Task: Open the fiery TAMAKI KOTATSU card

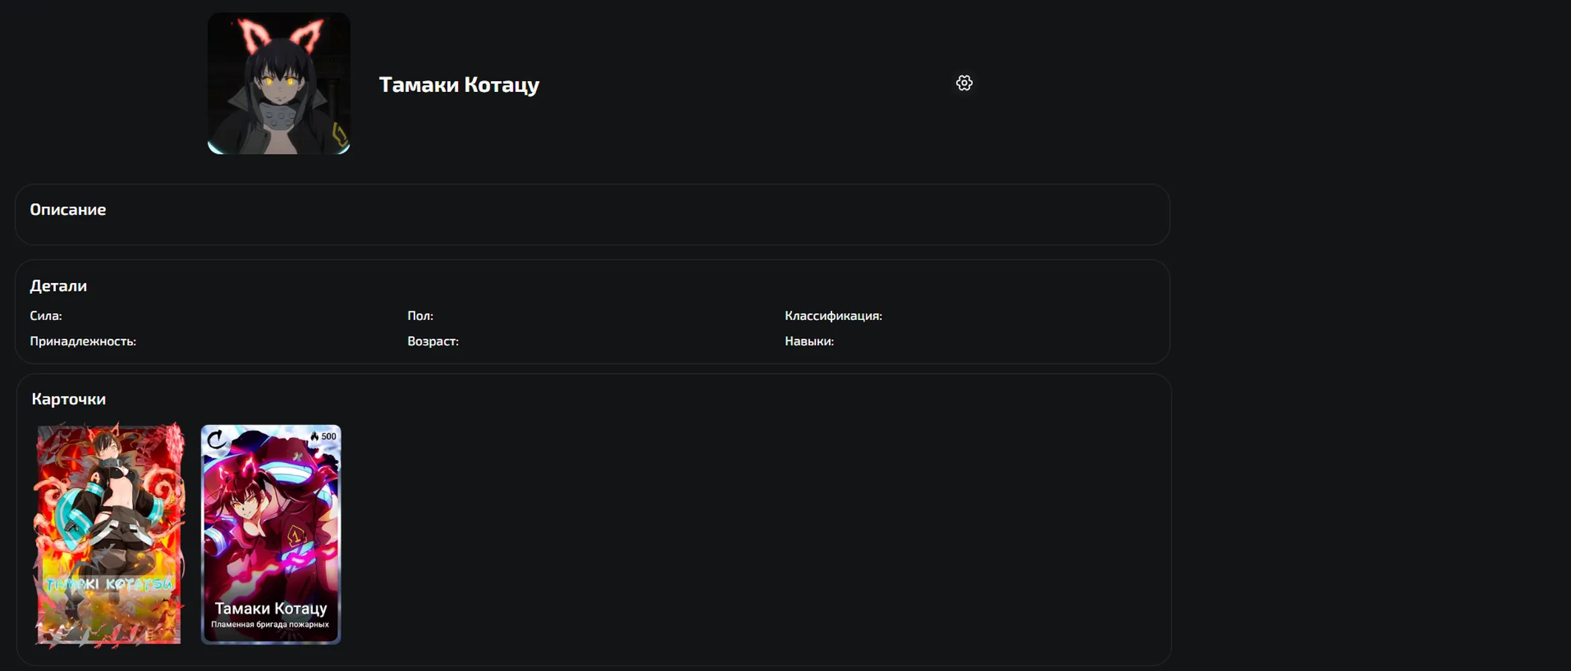Action: pos(109,534)
